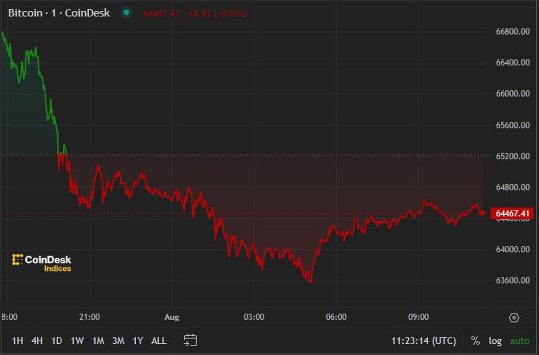Click the Aug date axis label

pos(171,317)
